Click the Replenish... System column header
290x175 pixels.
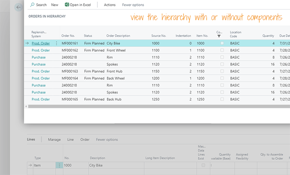click(39, 34)
